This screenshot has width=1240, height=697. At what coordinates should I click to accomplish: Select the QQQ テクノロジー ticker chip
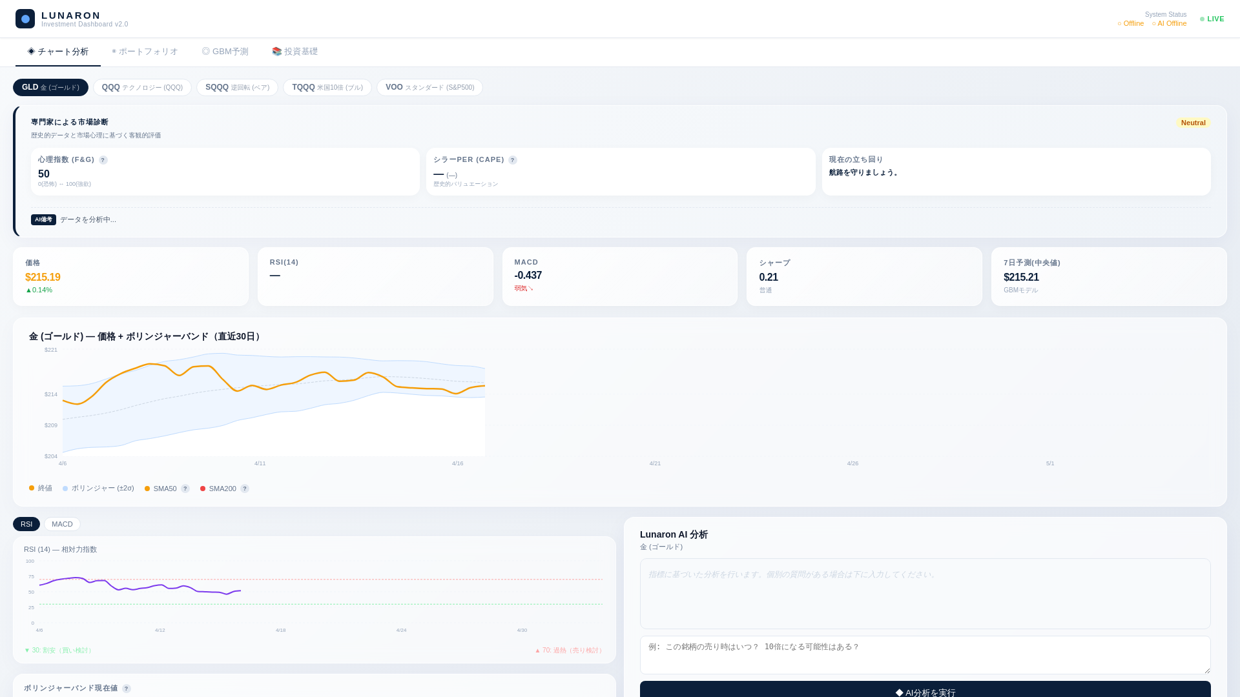142,87
